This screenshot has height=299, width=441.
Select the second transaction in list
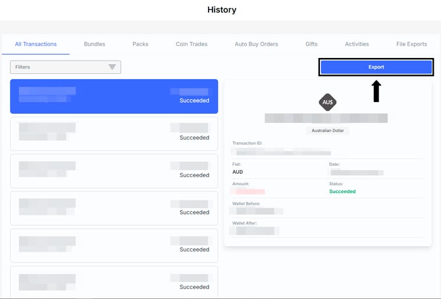(x=114, y=134)
